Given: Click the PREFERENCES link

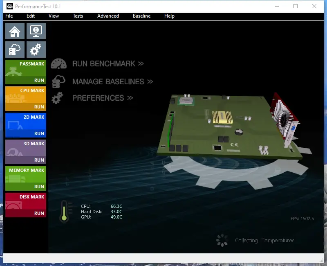Looking at the screenshot, I should (x=103, y=98).
